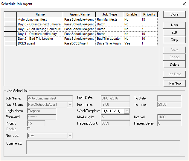
Task: Click the MaxLength field
Action: [115, 117]
